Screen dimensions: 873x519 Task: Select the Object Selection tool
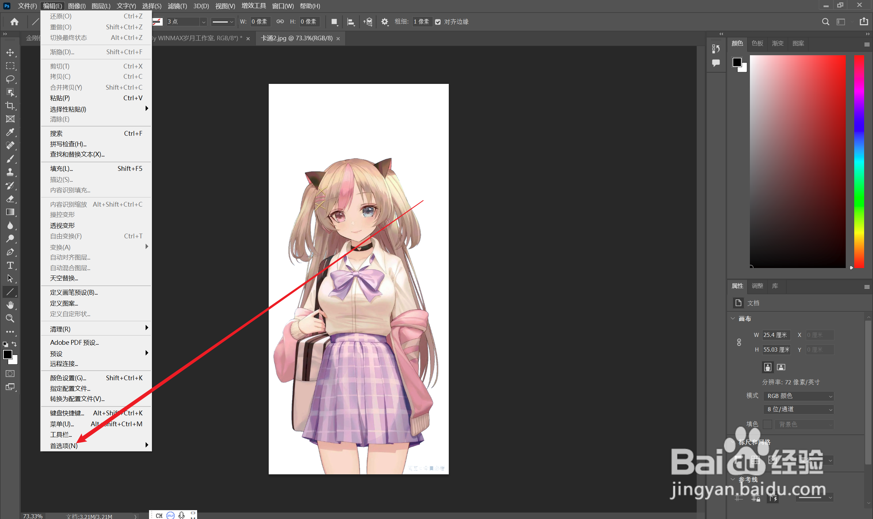click(10, 92)
